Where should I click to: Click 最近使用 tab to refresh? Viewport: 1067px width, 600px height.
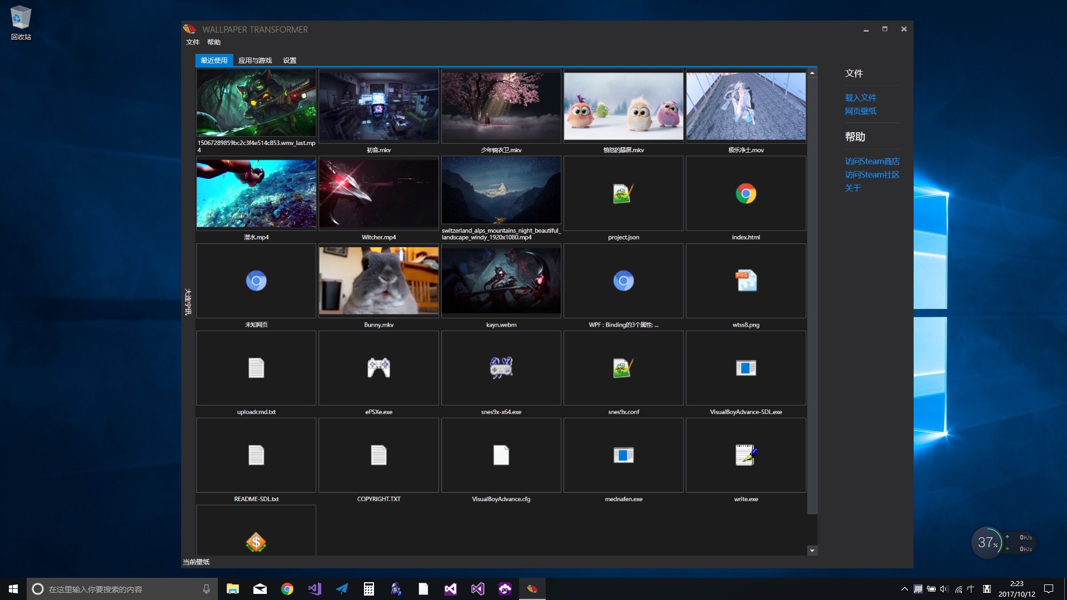213,60
